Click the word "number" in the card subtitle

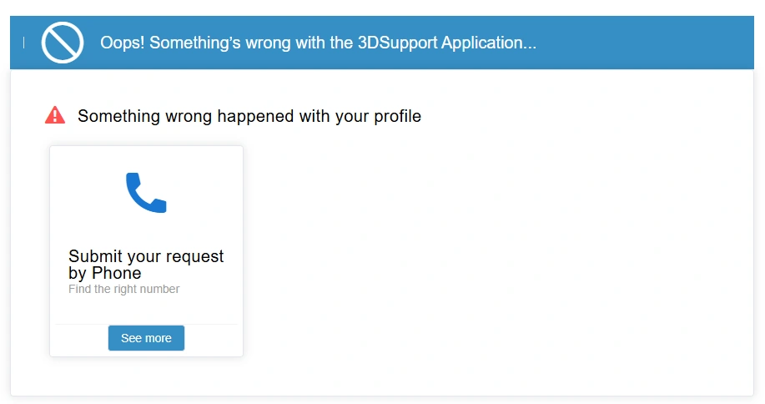click(160, 290)
